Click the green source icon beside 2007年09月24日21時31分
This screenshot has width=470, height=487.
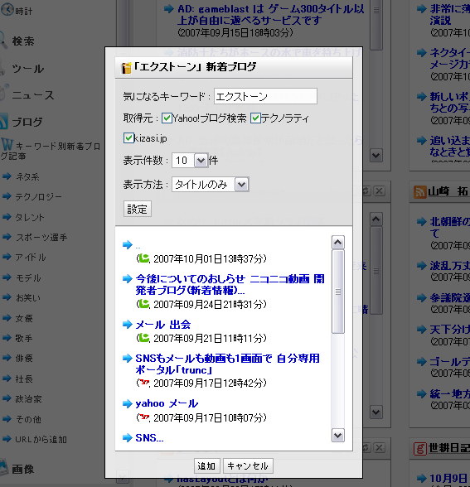pos(143,303)
